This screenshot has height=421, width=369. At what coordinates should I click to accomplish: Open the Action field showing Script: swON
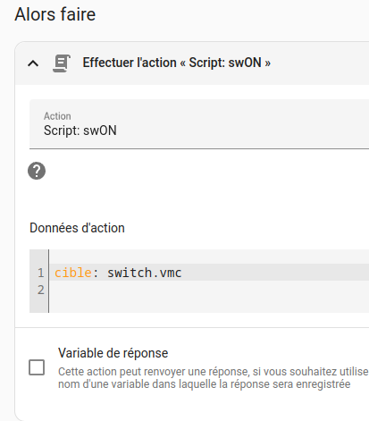199,124
